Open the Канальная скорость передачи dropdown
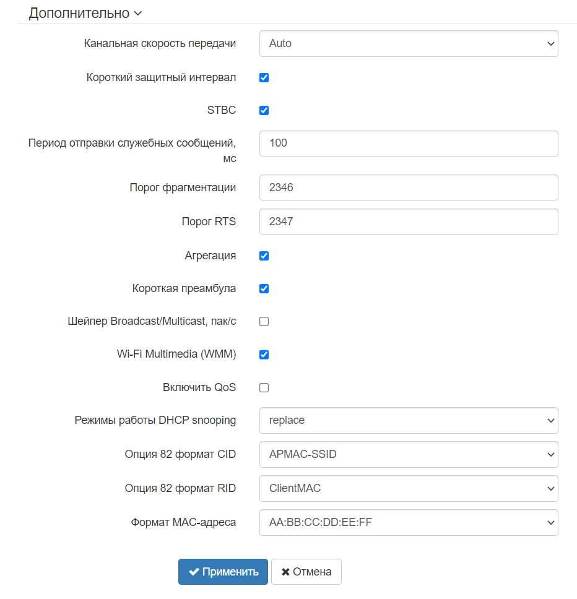This screenshot has height=599, width=577. click(x=409, y=44)
